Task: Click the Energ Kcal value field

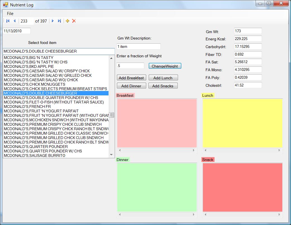Action: 248,39
